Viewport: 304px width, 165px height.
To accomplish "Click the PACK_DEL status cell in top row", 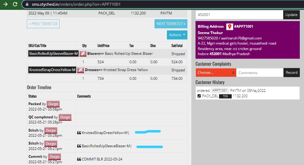I will (107, 13).
